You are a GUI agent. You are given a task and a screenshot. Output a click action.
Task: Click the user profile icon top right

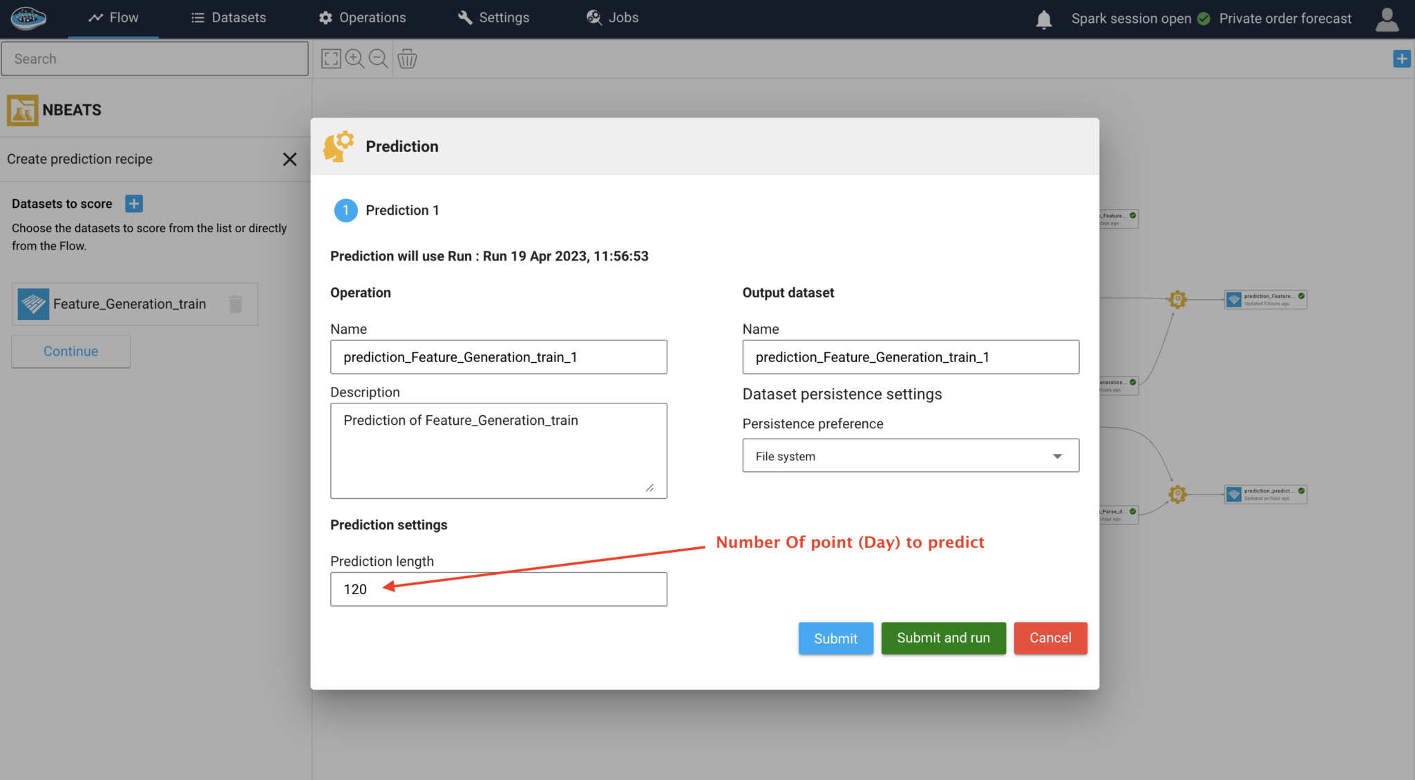coord(1387,19)
